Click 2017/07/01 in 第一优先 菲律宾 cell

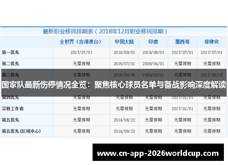[212, 52]
